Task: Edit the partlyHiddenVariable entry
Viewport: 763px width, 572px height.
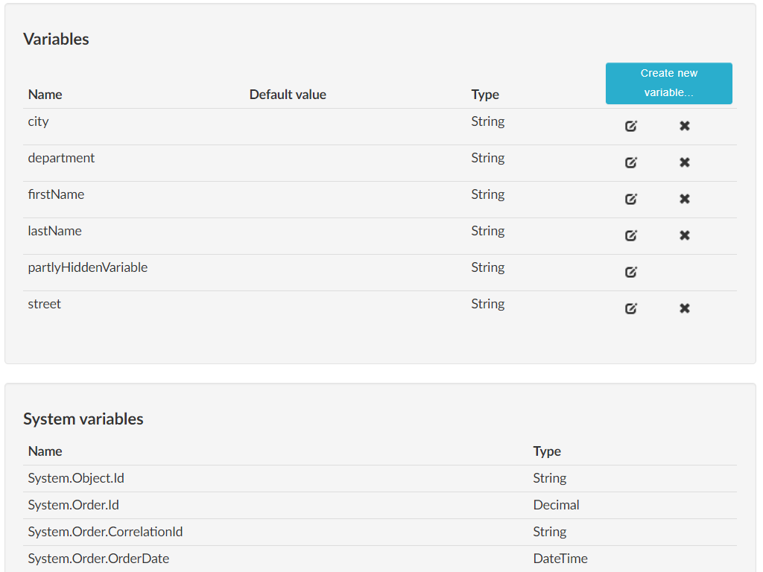Action: click(631, 272)
